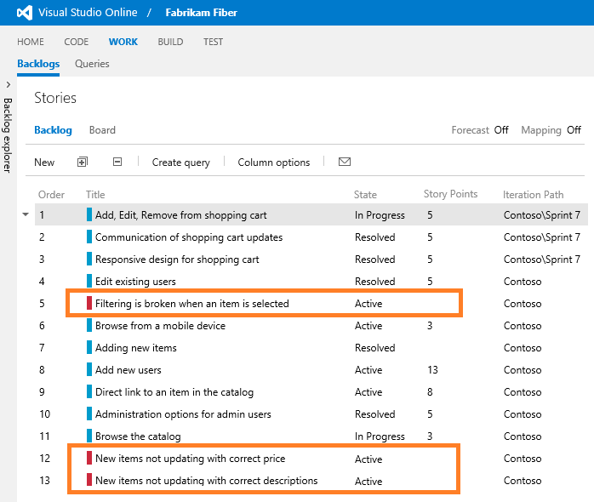Sort by Iteration Path column header

pyautogui.click(x=533, y=195)
